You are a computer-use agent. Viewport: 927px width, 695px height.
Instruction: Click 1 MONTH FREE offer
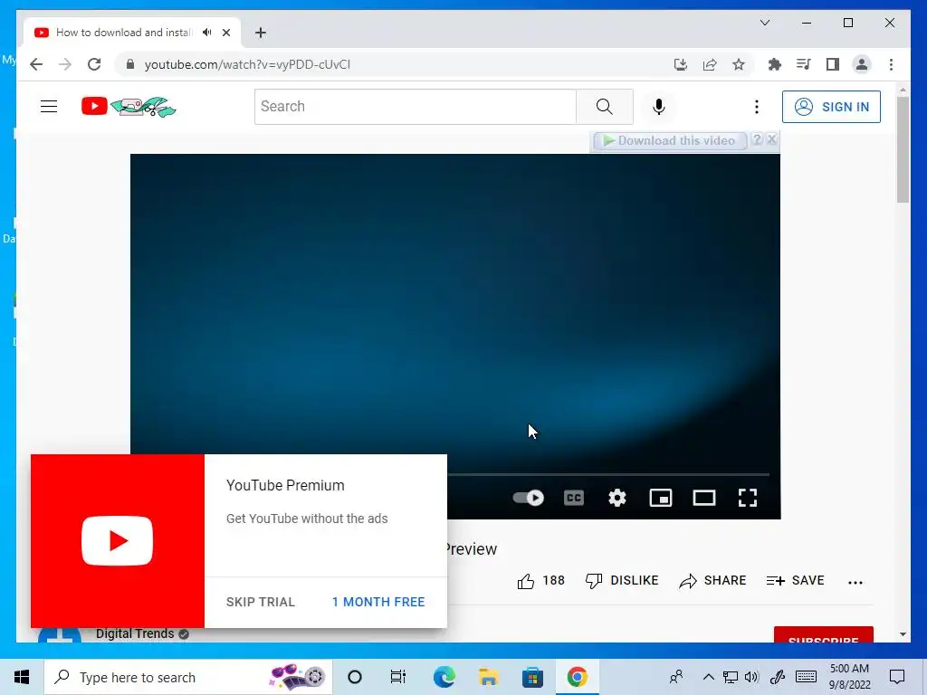378,602
